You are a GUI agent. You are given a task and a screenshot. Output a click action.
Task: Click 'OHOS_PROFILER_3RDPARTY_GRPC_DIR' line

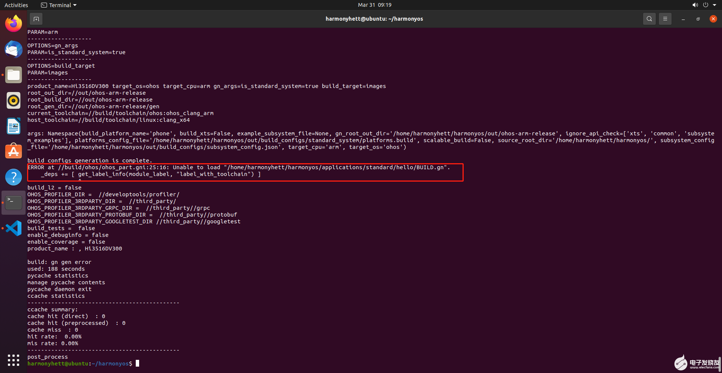pos(119,208)
